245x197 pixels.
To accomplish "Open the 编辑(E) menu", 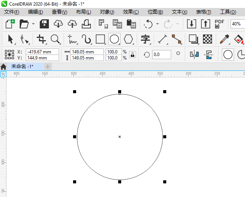I will (36, 12).
